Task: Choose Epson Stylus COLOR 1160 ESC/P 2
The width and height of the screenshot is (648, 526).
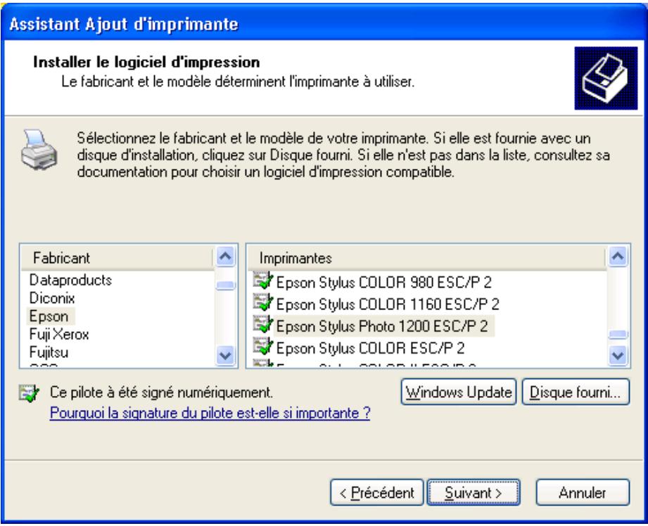Action: 388,304
